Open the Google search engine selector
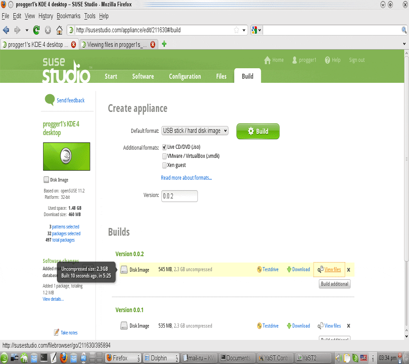 pyautogui.click(x=256, y=30)
